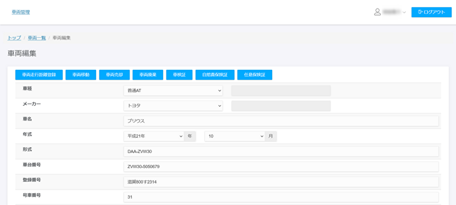Screen dimensions: 456x205
Task: Click the 車両移動 button
Action: [x=81, y=75]
